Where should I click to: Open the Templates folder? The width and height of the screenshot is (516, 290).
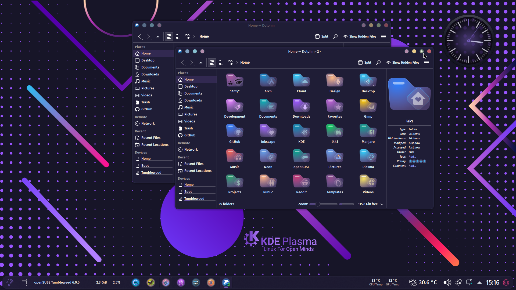point(335,184)
